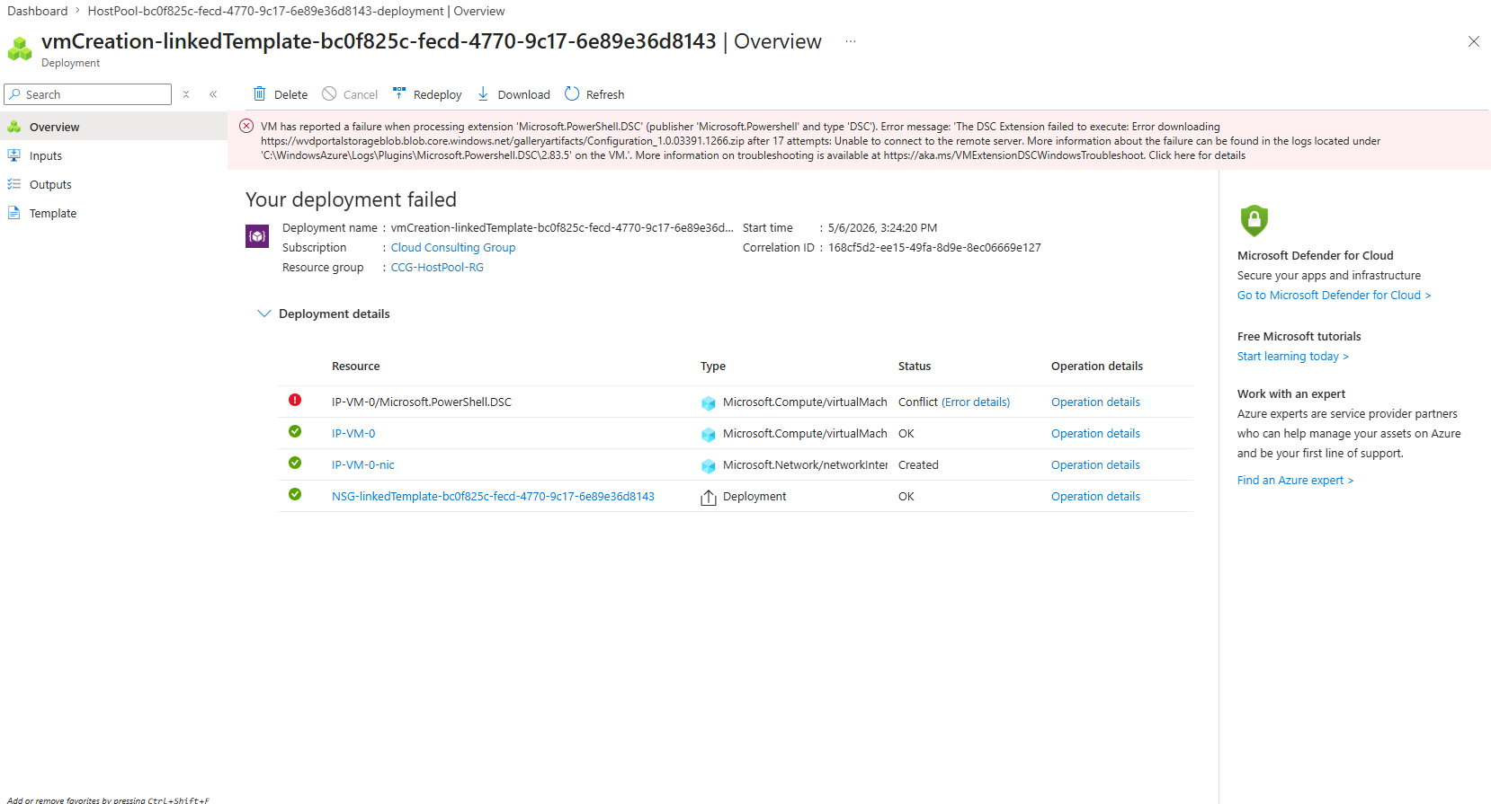Image resolution: width=1491 pixels, height=804 pixels.
Task: Click the Microsoft.Network/networkInterfaces type text
Action: [805, 465]
